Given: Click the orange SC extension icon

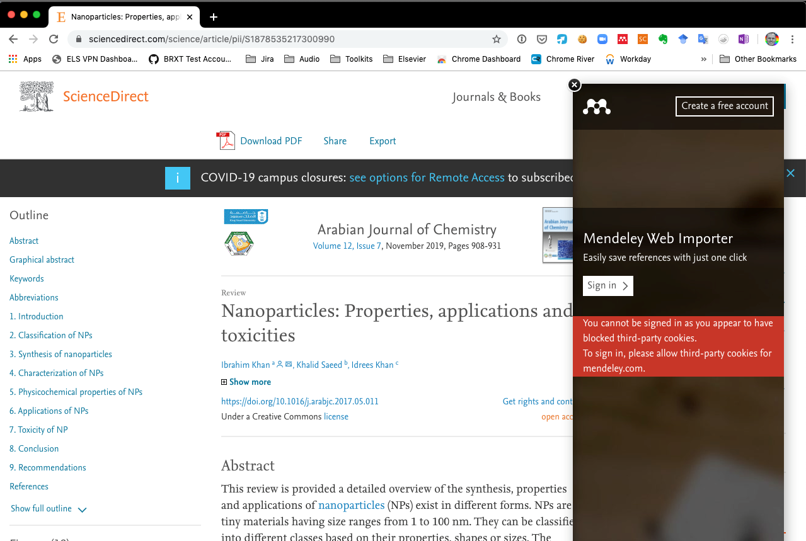Looking at the screenshot, I should 643,39.
